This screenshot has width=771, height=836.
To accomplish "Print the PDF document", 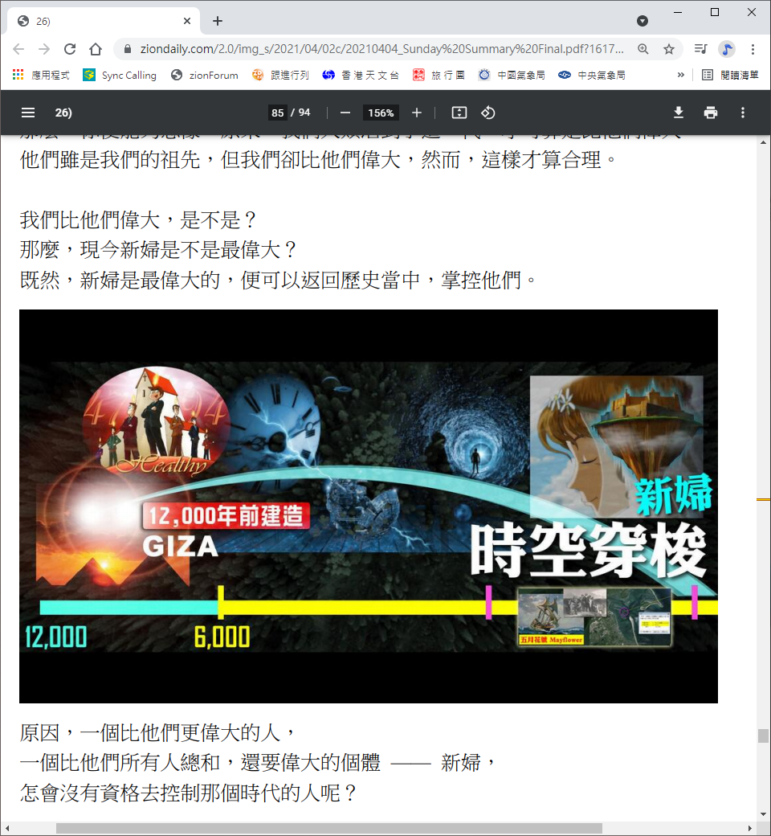I will (x=710, y=113).
